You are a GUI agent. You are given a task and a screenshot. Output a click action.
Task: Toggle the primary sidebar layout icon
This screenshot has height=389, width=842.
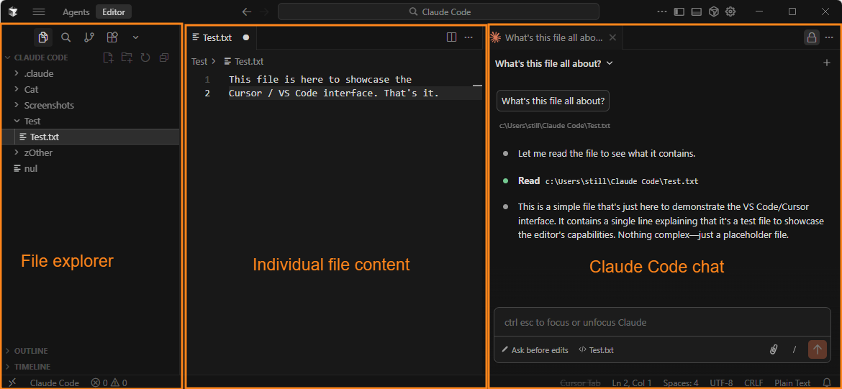coord(679,12)
